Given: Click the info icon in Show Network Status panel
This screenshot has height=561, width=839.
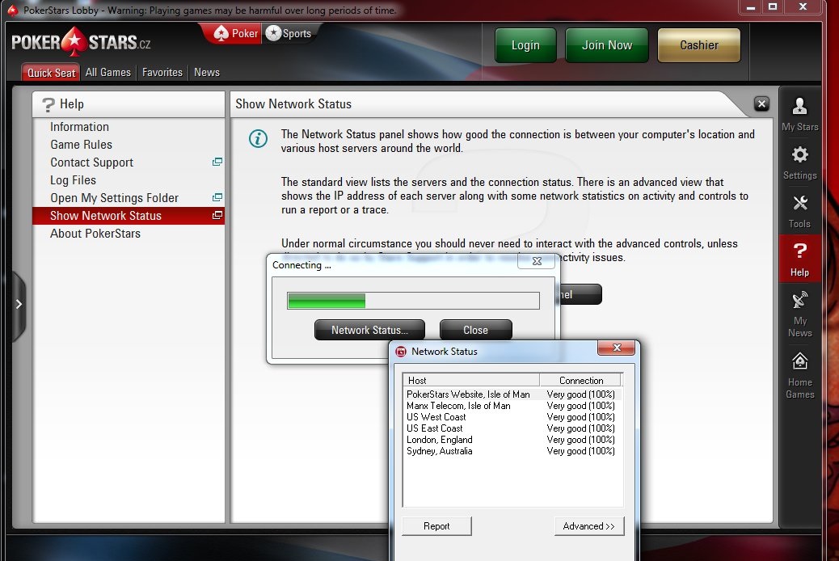Looking at the screenshot, I should (x=258, y=139).
